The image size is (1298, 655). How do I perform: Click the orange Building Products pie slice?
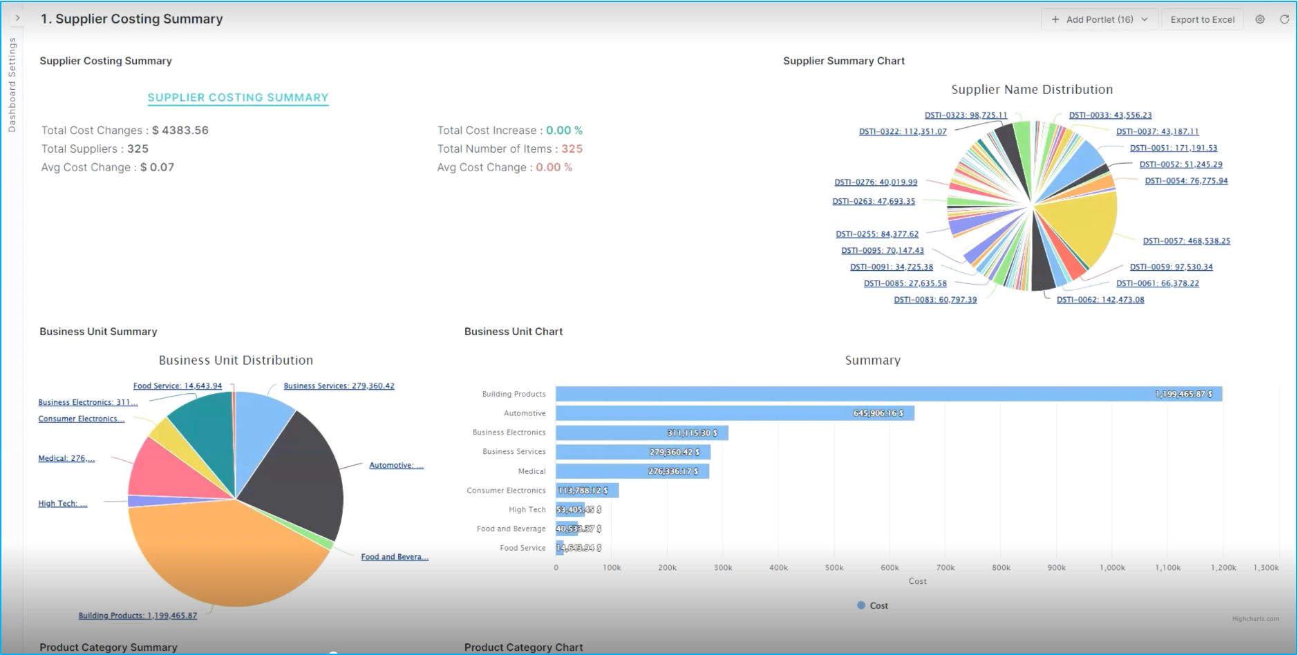click(x=221, y=553)
